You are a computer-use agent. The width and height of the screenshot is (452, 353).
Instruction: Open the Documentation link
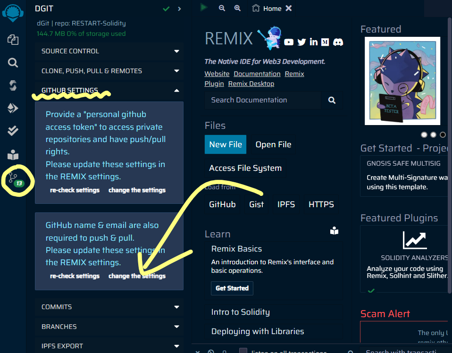(x=257, y=74)
